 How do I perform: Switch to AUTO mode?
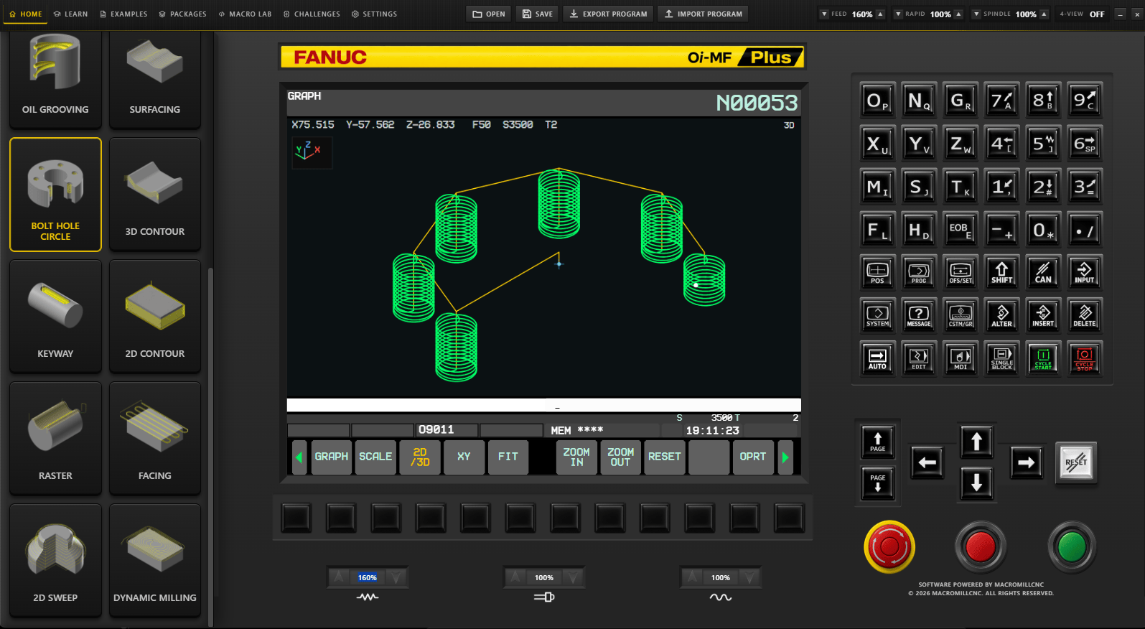point(877,358)
